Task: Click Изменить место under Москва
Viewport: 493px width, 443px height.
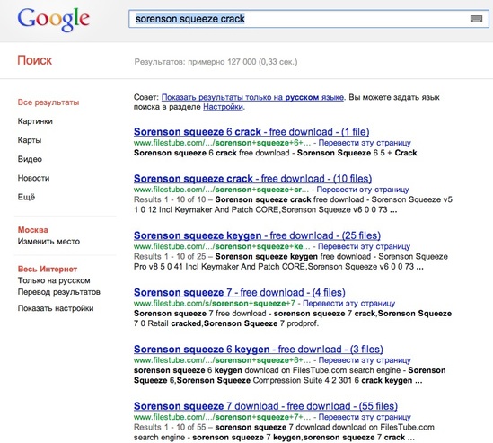Action: [48, 242]
